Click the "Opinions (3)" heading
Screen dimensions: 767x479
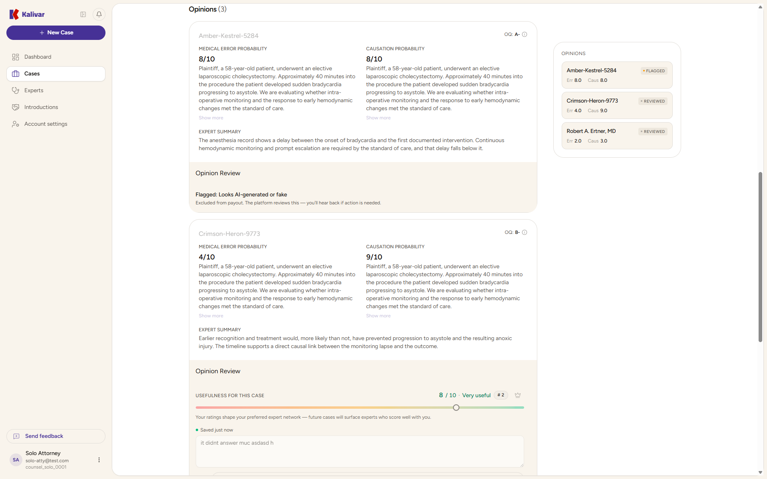click(208, 9)
